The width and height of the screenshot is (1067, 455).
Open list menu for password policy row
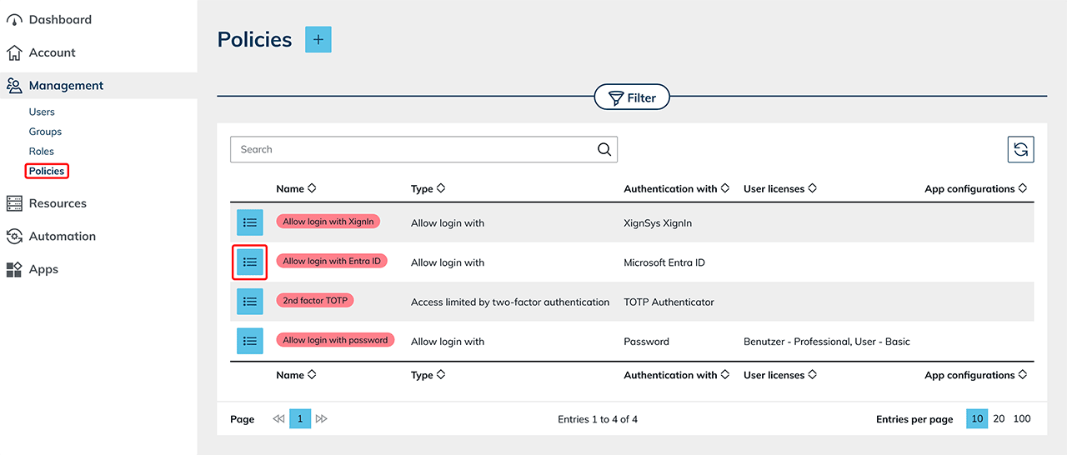click(x=250, y=341)
